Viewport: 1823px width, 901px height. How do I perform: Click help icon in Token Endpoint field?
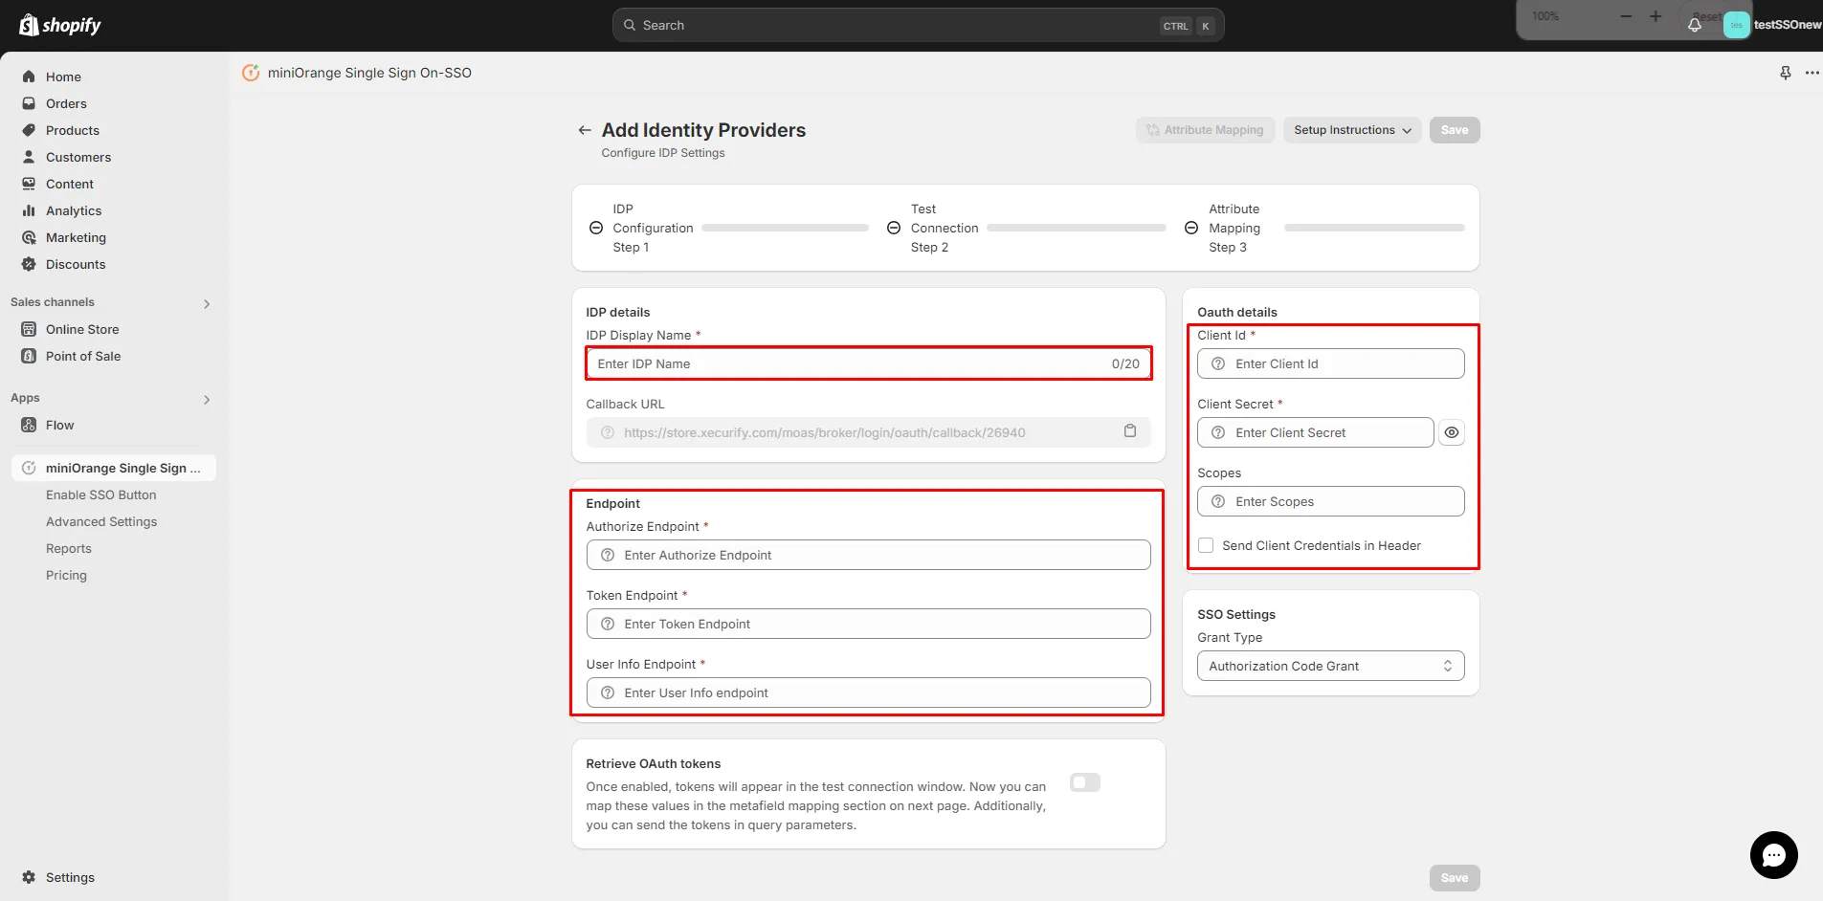click(x=607, y=624)
